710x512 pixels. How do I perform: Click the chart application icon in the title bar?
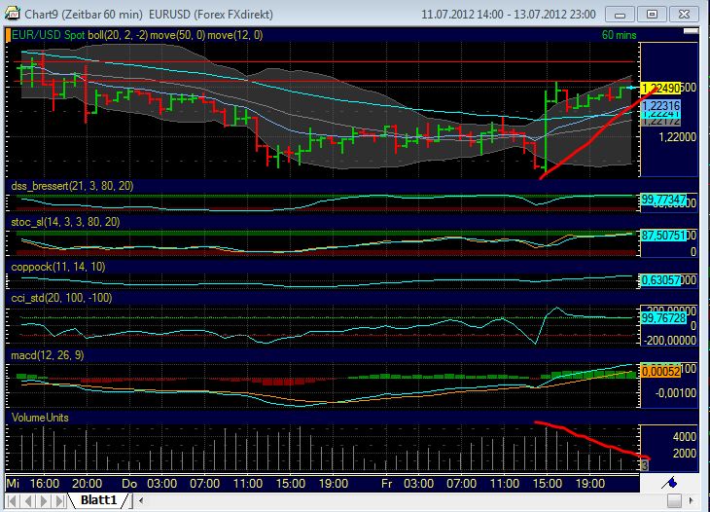(13, 14)
